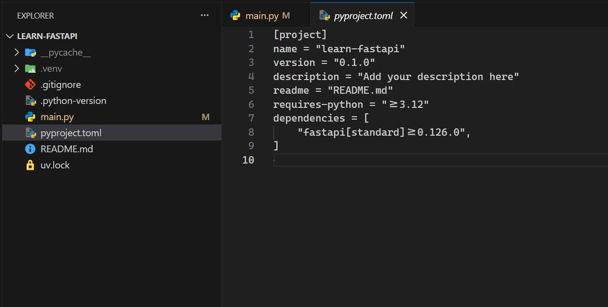Click line number 10 in the gutter
This screenshot has height=307, width=608.
tap(248, 160)
